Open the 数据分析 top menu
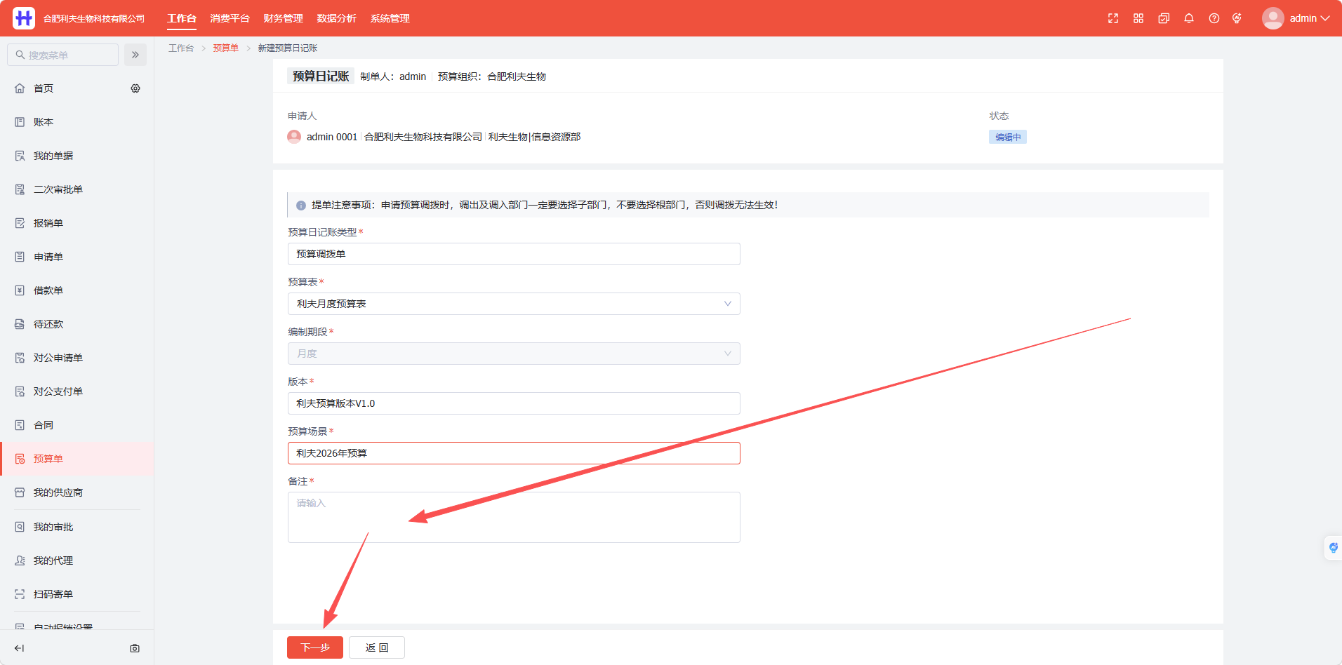Viewport: 1342px width, 665px height. pyautogui.click(x=336, y=18)
